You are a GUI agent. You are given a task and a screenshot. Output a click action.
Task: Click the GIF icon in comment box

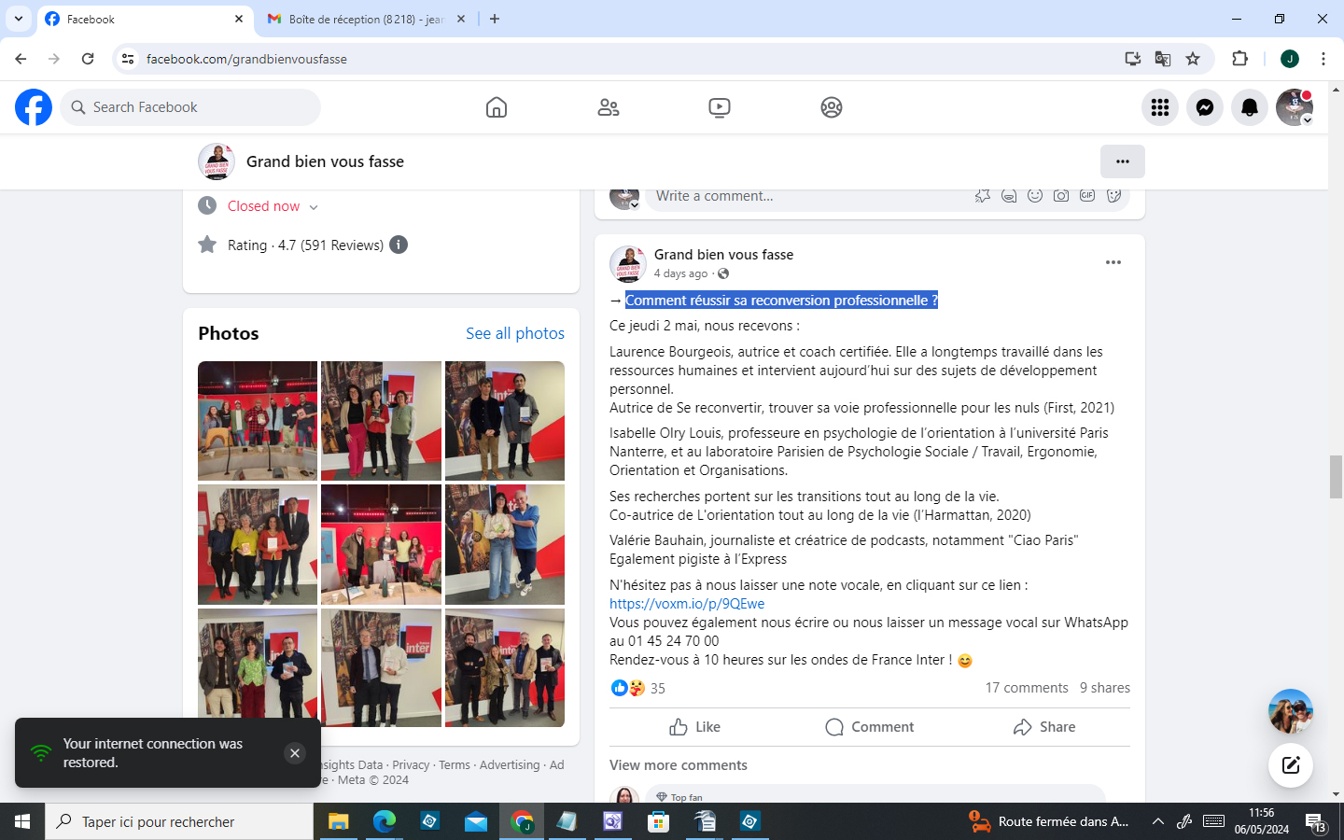1087,196
